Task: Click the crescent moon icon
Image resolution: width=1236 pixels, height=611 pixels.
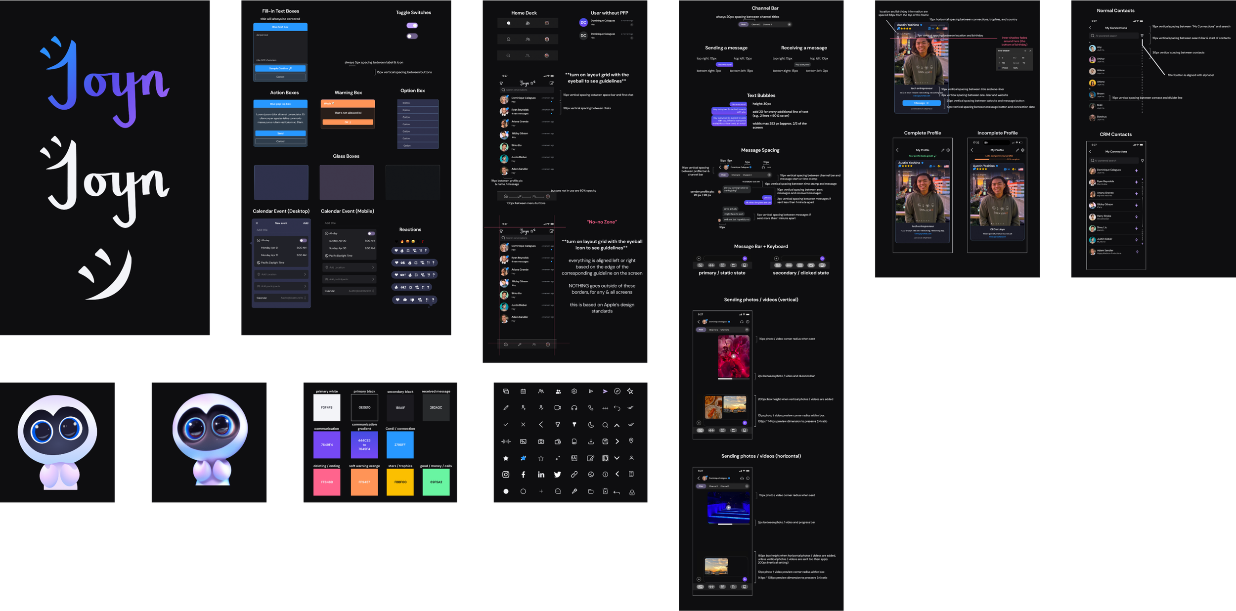Action: tap(591, 425)
